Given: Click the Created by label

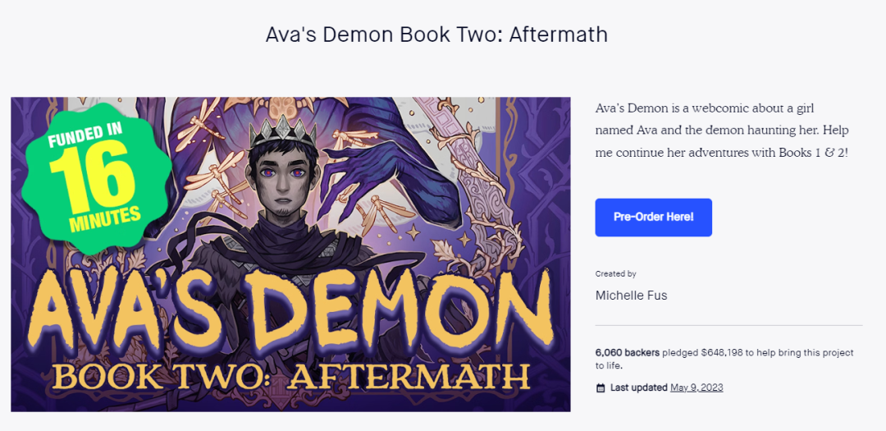Looking at the screenshot, I should [615, 274].
